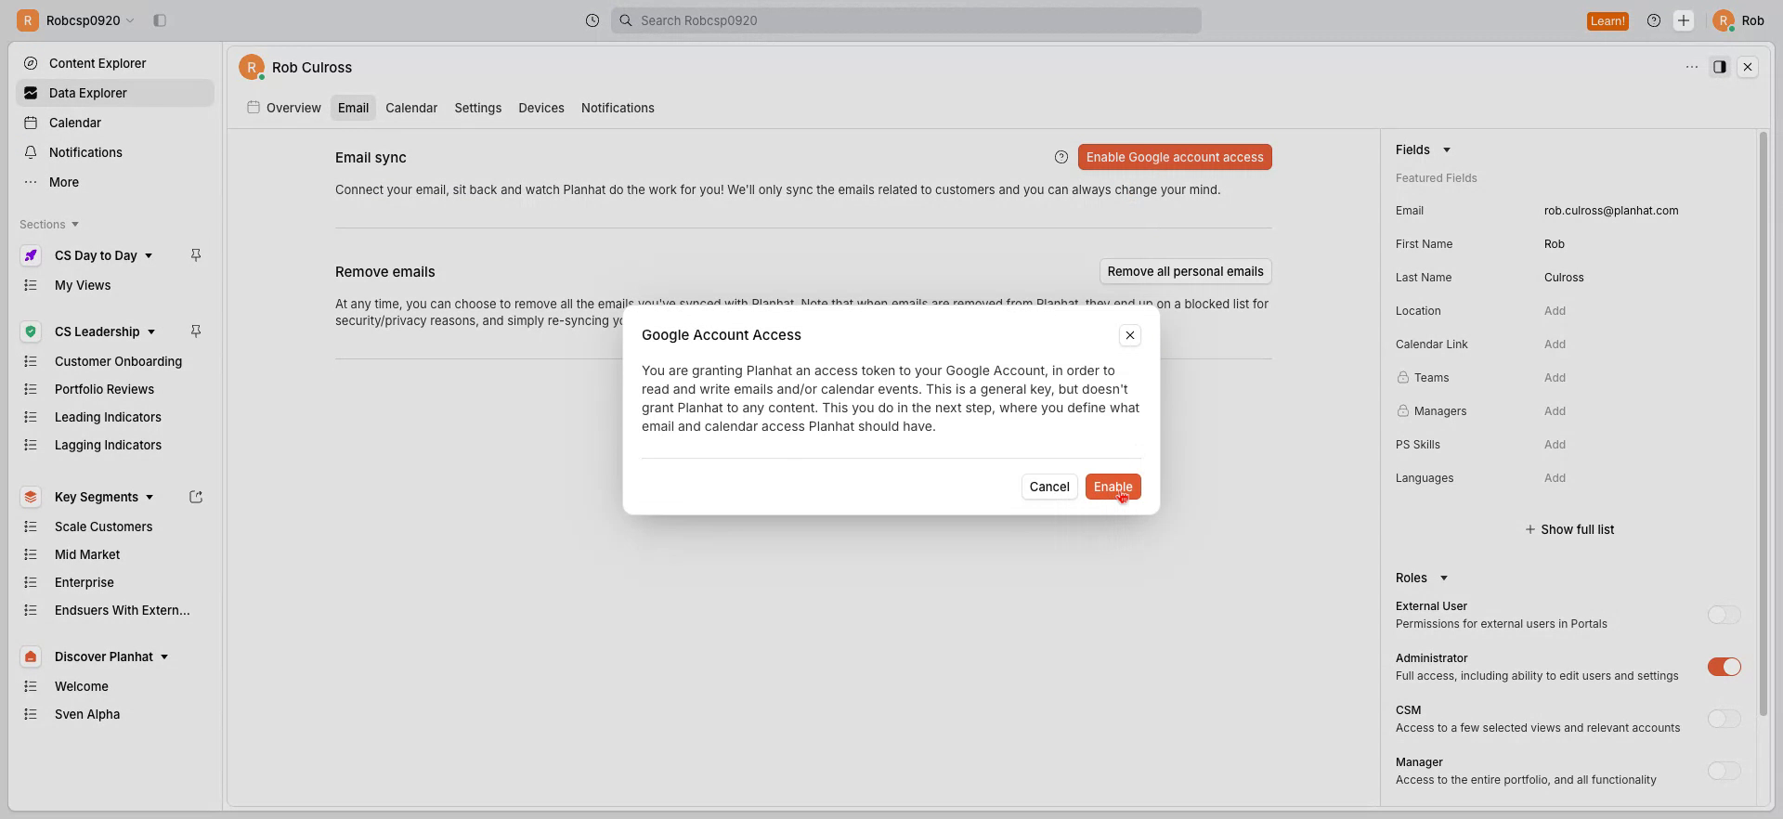
Task: Toggle the Administrator role switch
Action: (1724, 667)
